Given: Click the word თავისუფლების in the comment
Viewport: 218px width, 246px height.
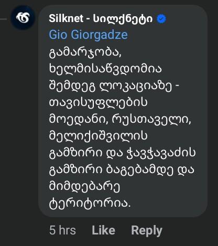Looking at the screenshot, I should pyautogui.click(x=98, y=103).
